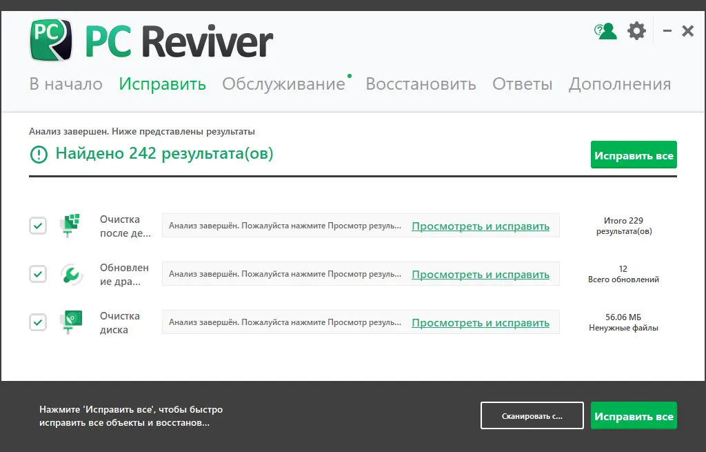Uncheck the Очистка диска checkbox
Image resolution: width=706 pixels, height=452 pixels.
38,322
